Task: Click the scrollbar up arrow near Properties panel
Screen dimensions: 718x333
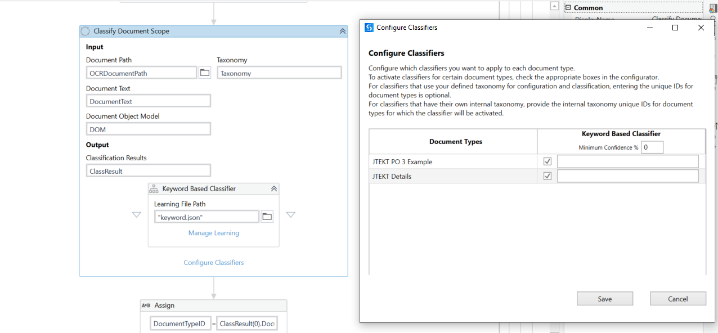Action: (x=554, y=6)
